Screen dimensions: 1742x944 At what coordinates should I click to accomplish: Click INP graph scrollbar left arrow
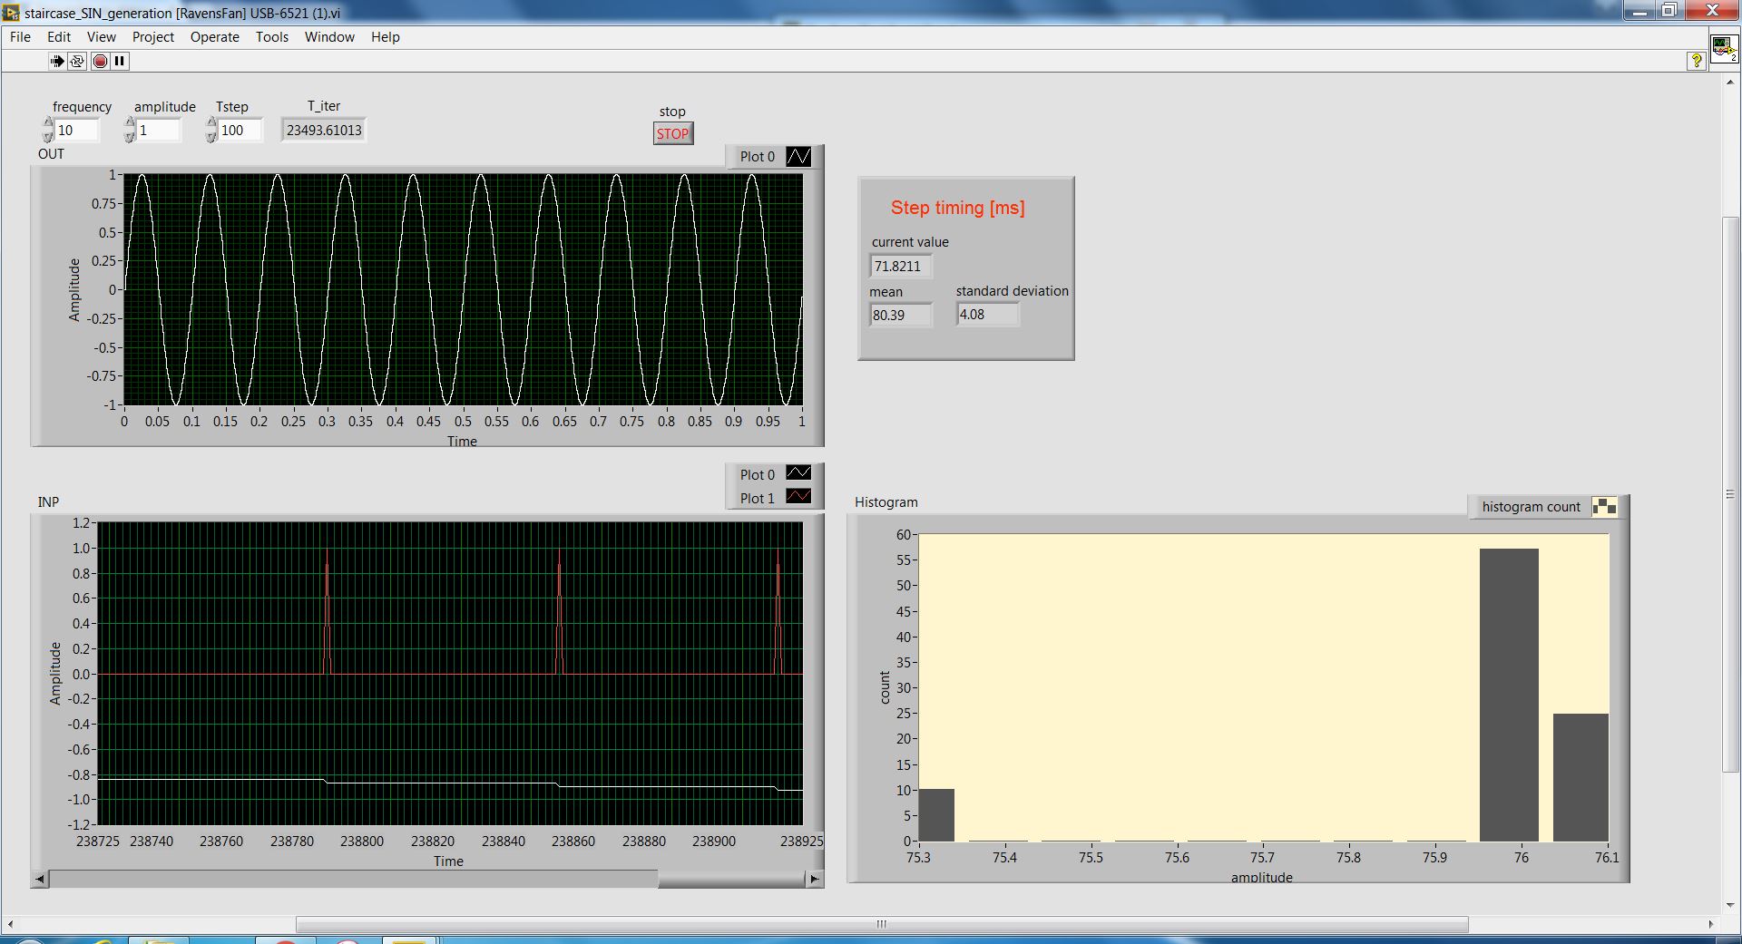pos(39,879)
